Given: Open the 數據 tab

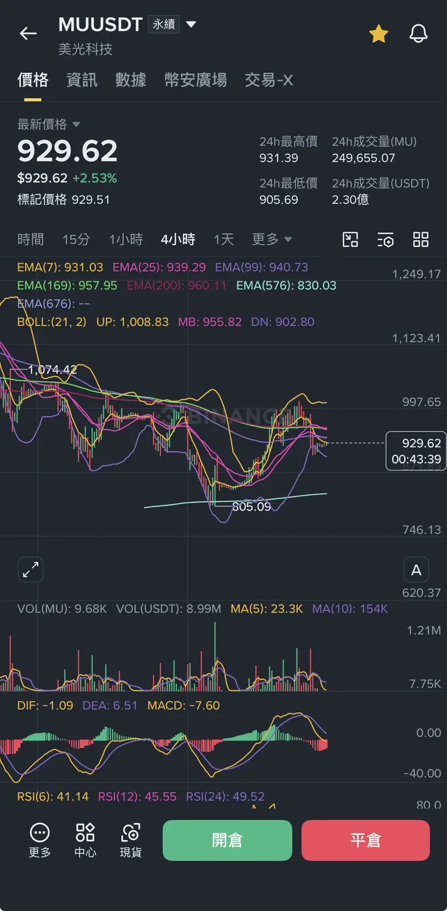Looking at the screenshot, I should pyautogui.click(x=131, y=80).
